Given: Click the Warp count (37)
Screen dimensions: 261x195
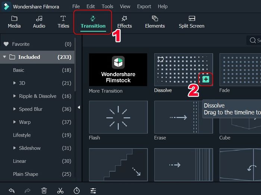Looking at the screenshot, I should coord(67,122).
